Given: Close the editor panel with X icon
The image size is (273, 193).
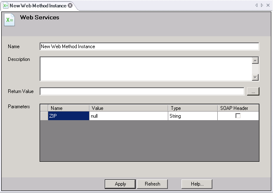Looking at the screenshot, I should pos(268,5).
